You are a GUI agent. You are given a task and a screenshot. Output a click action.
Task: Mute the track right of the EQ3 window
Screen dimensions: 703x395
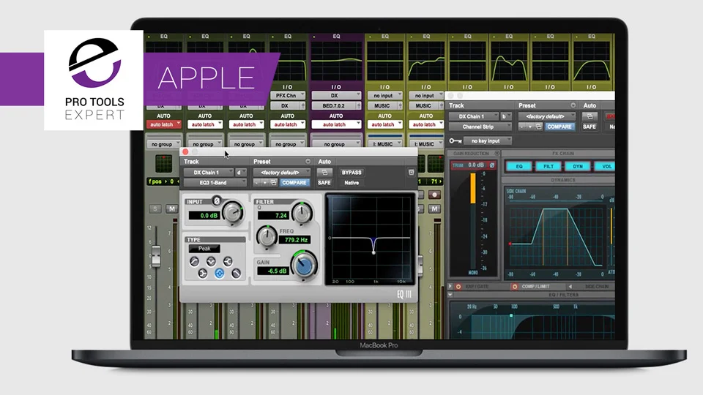[434, 208]
